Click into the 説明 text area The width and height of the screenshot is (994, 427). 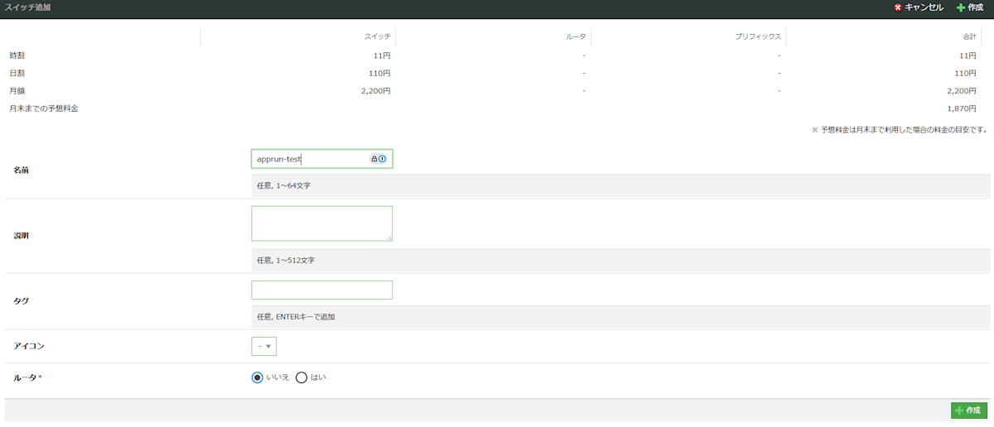321,223
